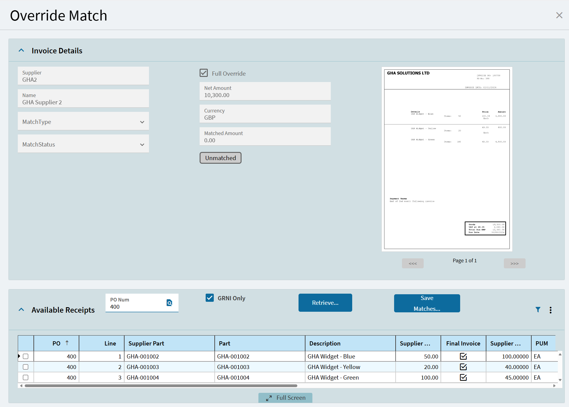Close the Override Match dialog
The width and height of the screenshot is (569, 407).
pyautogui.click(x=559, y=15)
